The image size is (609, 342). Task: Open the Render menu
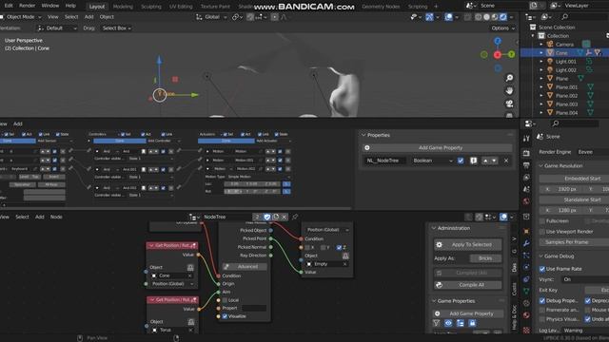point(27,6)
